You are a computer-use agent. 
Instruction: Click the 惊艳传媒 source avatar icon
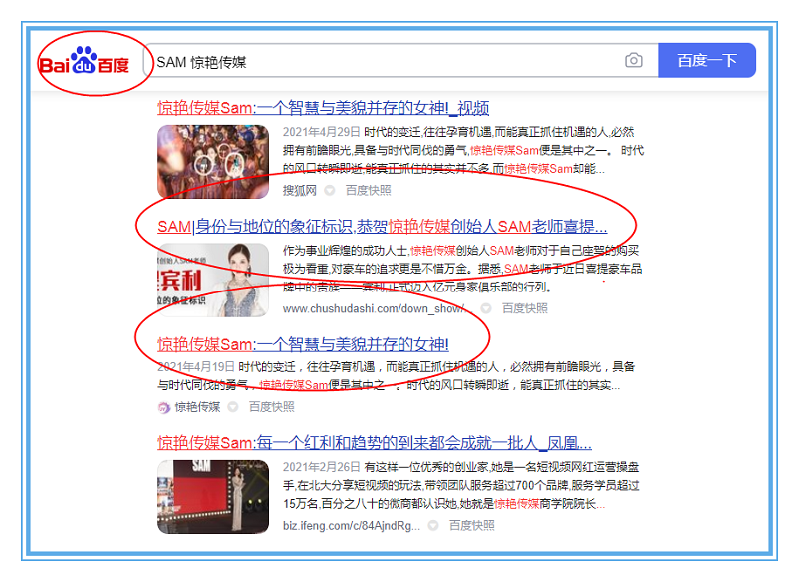pos(164,407)
